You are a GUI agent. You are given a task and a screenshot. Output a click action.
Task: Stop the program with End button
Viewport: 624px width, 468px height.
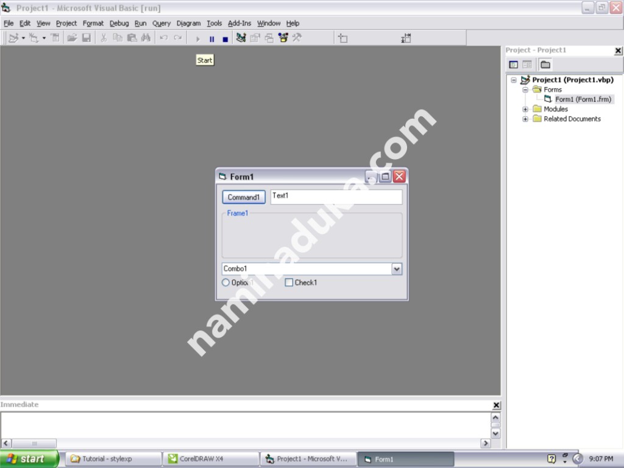tap(225, 39)
